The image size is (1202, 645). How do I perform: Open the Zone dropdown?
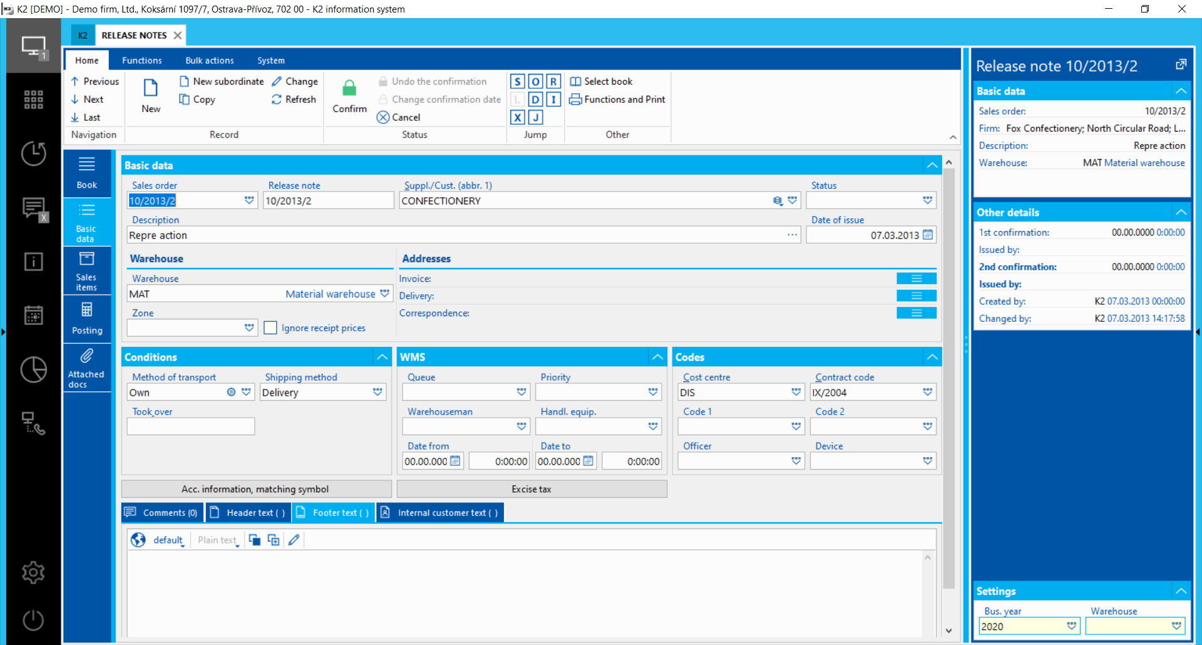(x=249, y=328)
